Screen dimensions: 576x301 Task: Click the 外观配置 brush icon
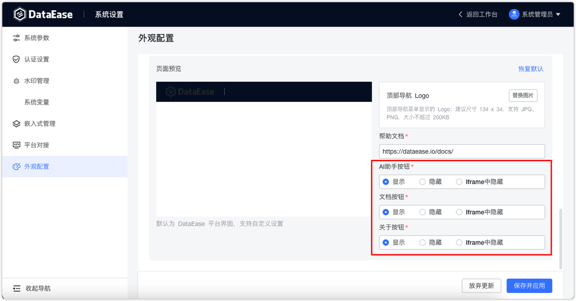click(x=16, y=166)
